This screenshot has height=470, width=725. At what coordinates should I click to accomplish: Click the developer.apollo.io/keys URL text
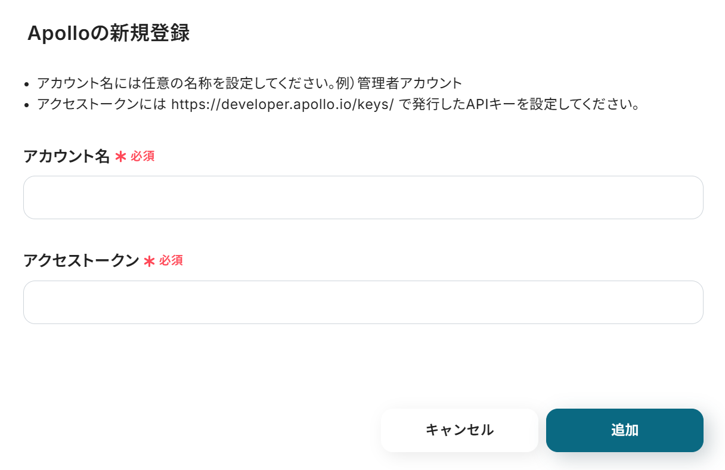click(x=283, y=105)
